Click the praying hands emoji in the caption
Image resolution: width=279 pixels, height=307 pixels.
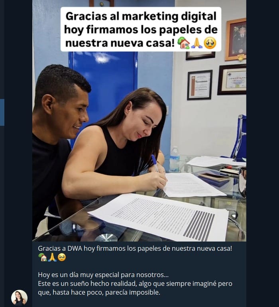(52, 257)
